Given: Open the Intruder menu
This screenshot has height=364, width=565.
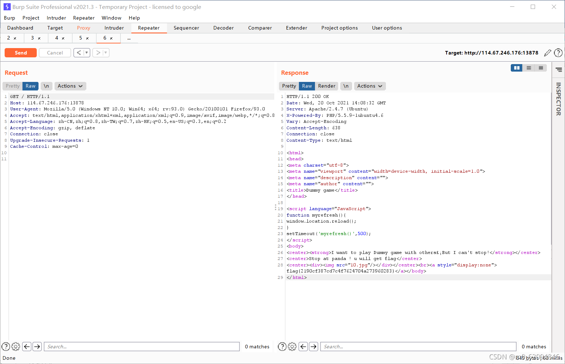Looking at the screenshot, I should (56, 18).
